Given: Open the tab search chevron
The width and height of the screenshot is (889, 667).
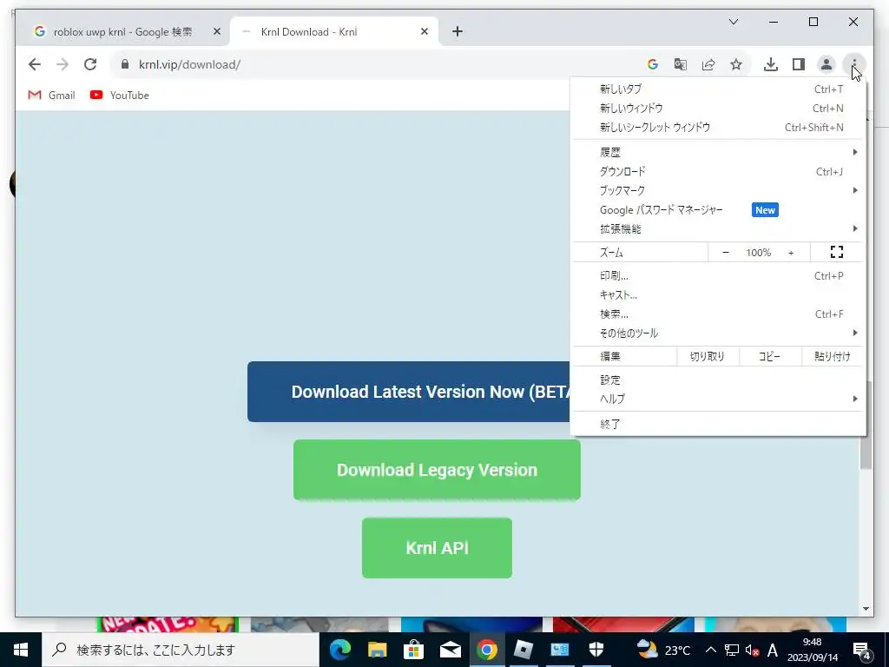Looking at the screenshot, I should 733,22.
